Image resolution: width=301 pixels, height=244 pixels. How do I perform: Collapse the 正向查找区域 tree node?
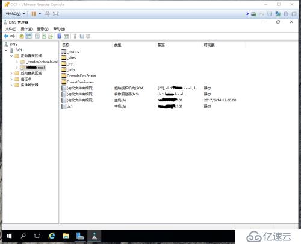pyautogui.click(x=11, y=56)
